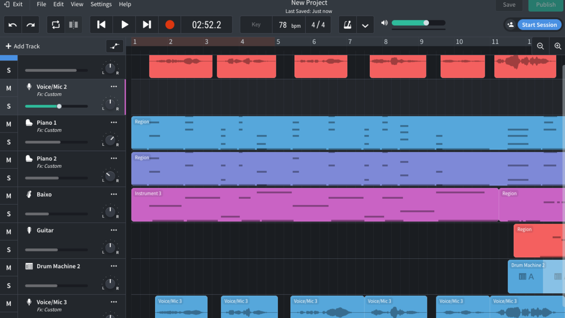
Task: Click the Voice/Mic 2 microphone icon
Action: (x=29, y=87)
